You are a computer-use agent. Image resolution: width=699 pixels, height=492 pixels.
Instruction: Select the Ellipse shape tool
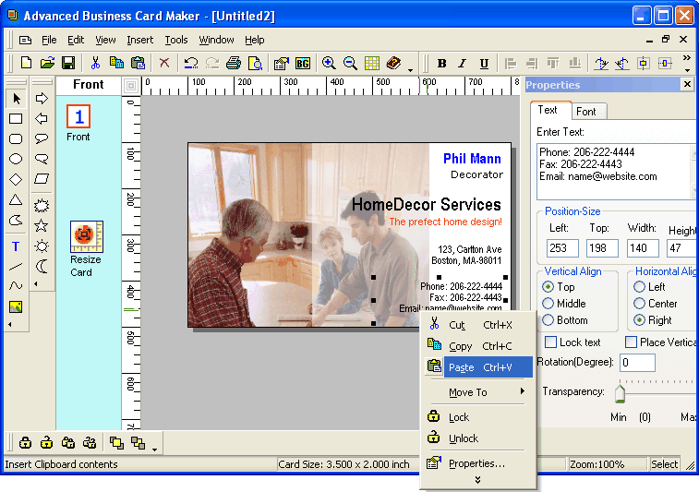(16, 159)
